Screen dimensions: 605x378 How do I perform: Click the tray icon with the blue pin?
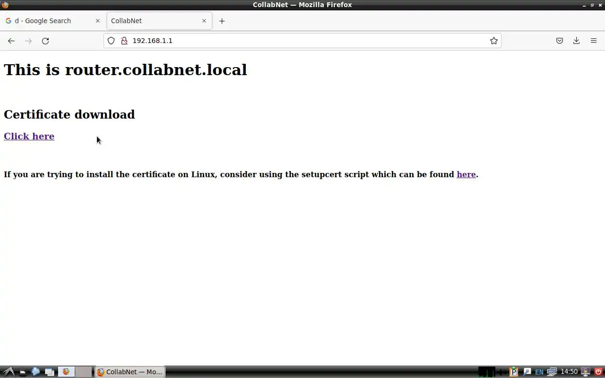[527, 372]
